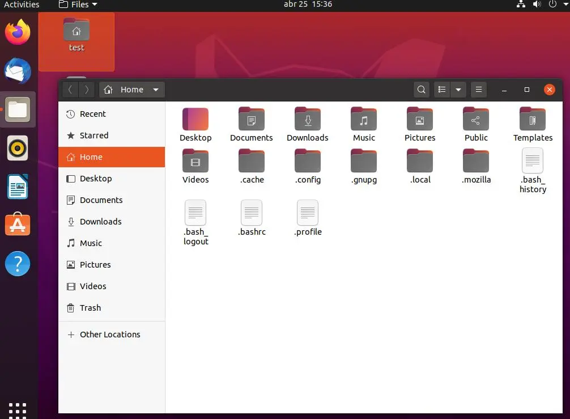Click the network status icon
570x419 pixels.
[x=521, y=5]
